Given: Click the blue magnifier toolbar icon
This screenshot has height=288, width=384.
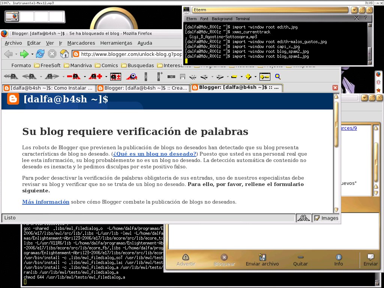Looking at the screenshot, I should tap(278, 76).
